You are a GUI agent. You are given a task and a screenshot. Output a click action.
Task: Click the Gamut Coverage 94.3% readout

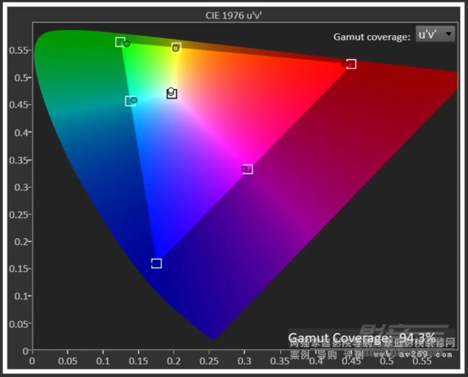click(361, 337)
